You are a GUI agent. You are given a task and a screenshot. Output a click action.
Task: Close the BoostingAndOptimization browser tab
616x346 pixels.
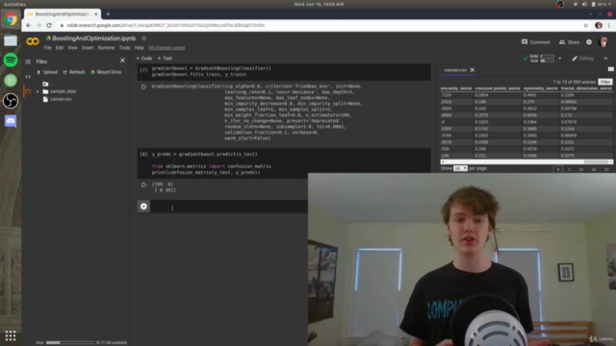(96, 14)
